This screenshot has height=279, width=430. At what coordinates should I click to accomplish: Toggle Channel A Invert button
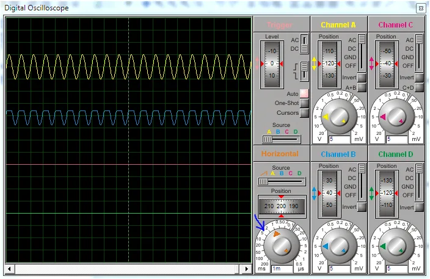(362, 78)
